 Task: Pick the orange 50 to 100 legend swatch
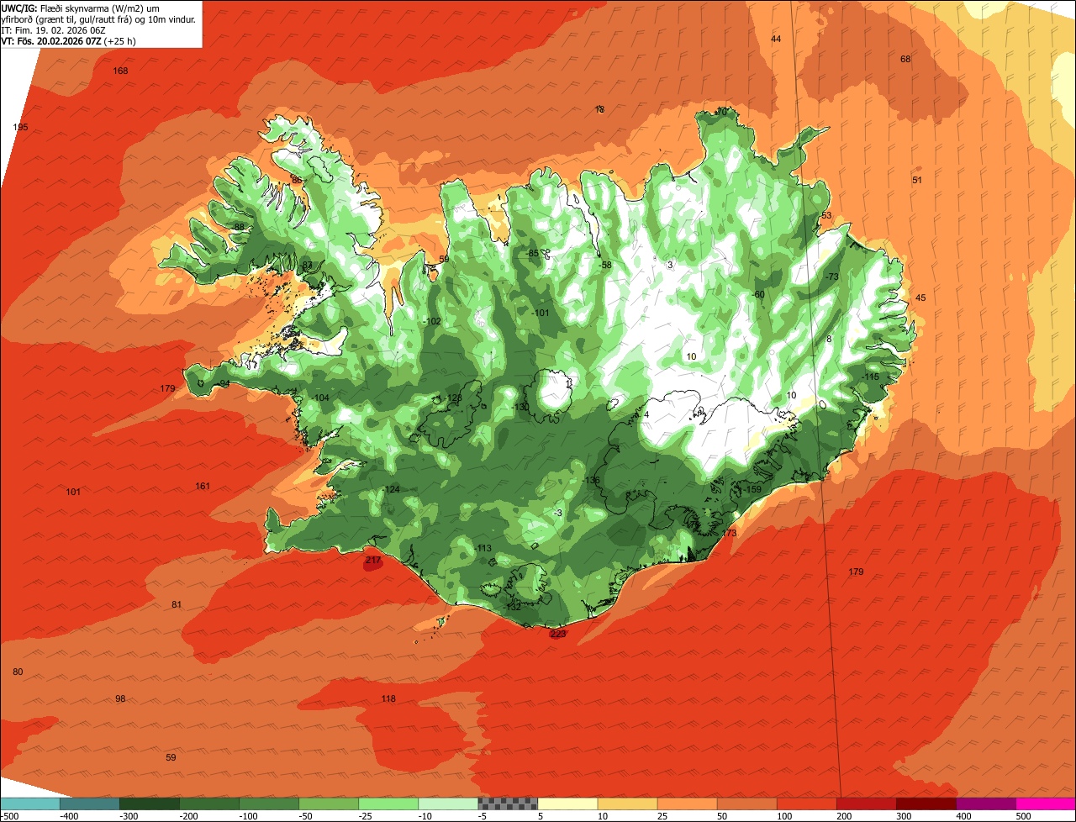tap(746, 804)
